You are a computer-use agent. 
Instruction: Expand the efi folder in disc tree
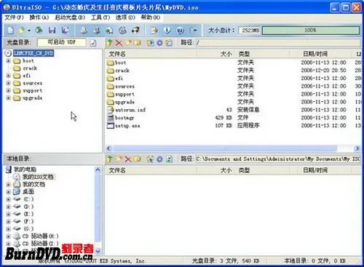8,76
